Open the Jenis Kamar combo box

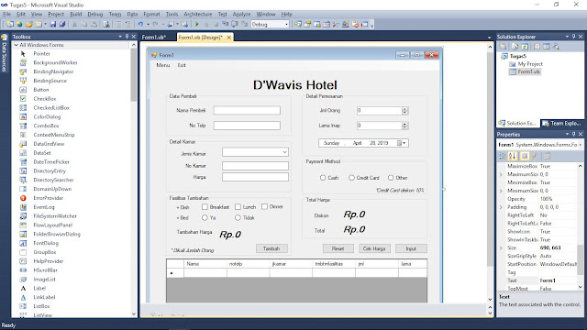284,152
